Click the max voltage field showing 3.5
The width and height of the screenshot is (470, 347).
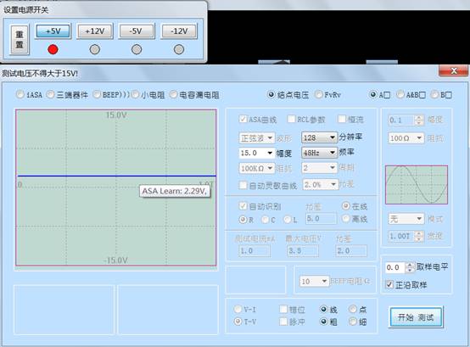tap(303, 251)
